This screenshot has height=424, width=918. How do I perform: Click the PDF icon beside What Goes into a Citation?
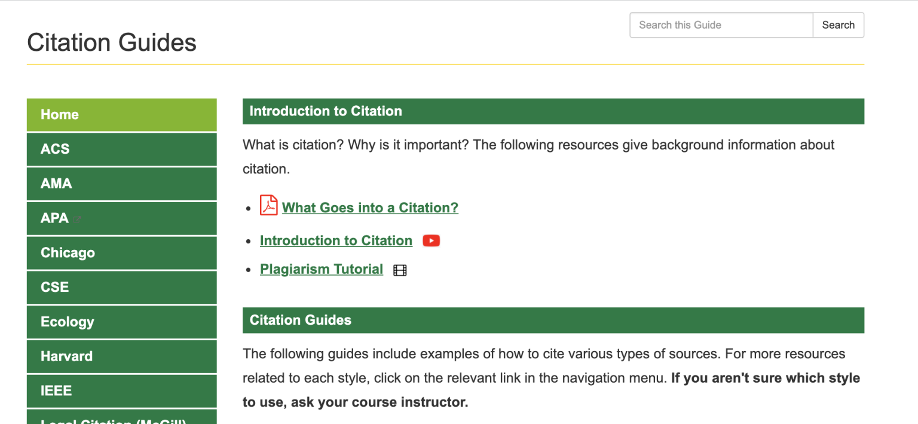click(x=269, y=205)
